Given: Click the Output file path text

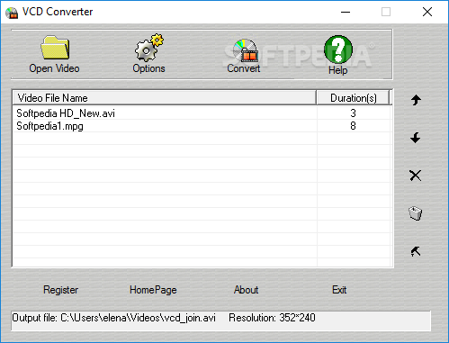Looking at the screenshot, I should point(113,318).
